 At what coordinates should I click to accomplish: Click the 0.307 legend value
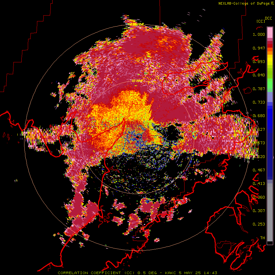259,211
